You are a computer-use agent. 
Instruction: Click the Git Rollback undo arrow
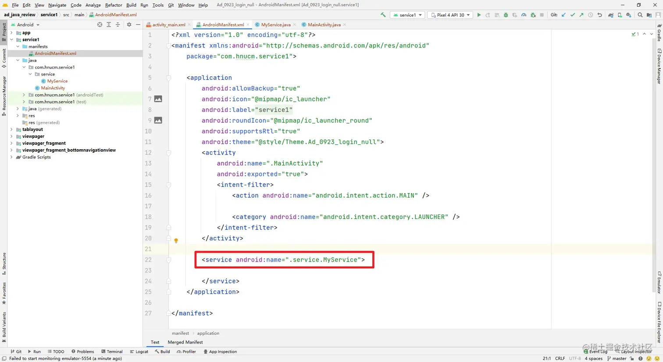click(x=599, y=15)
